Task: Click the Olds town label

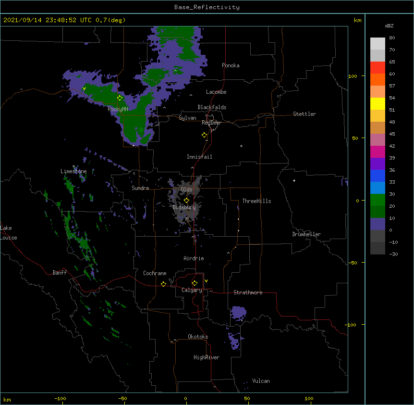Action: point(186,190)
